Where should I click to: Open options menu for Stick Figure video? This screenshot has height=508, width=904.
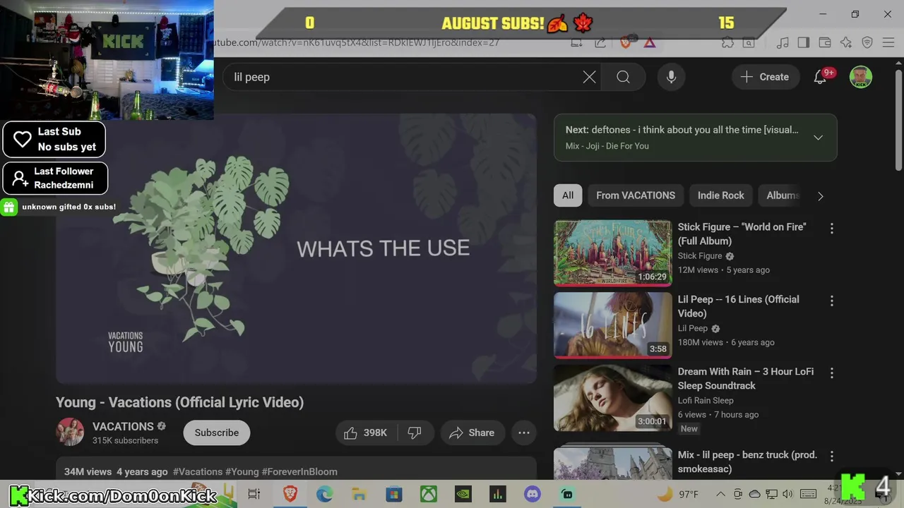831,229
